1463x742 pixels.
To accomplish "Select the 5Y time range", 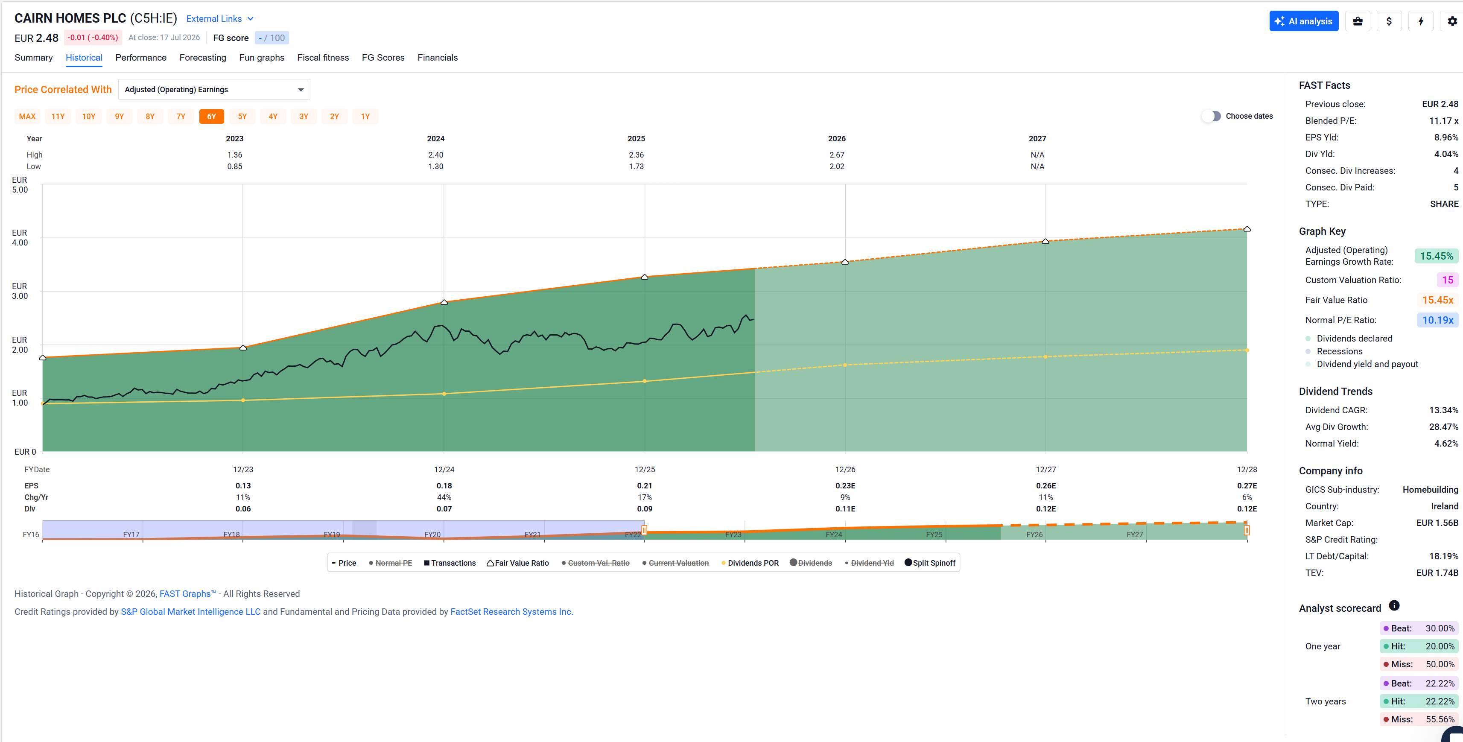I will [x=242, y=117].
